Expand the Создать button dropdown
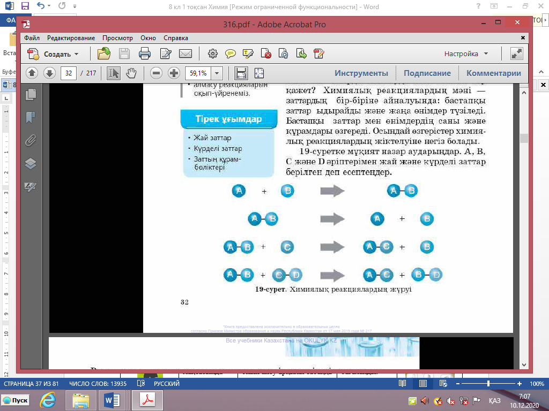This screenshot has width=549, height=411. click(x=76, y=54)
